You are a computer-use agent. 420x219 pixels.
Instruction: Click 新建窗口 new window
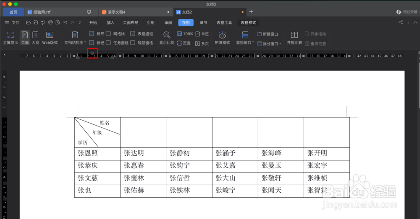click(x=267, y=34)
